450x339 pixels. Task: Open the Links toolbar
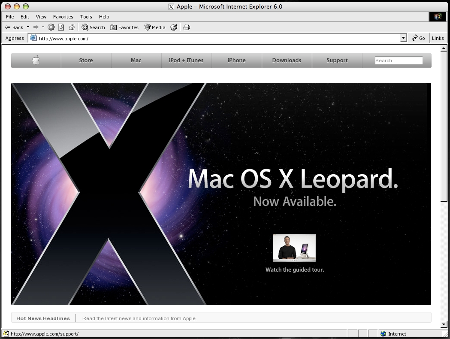point(438,38)
